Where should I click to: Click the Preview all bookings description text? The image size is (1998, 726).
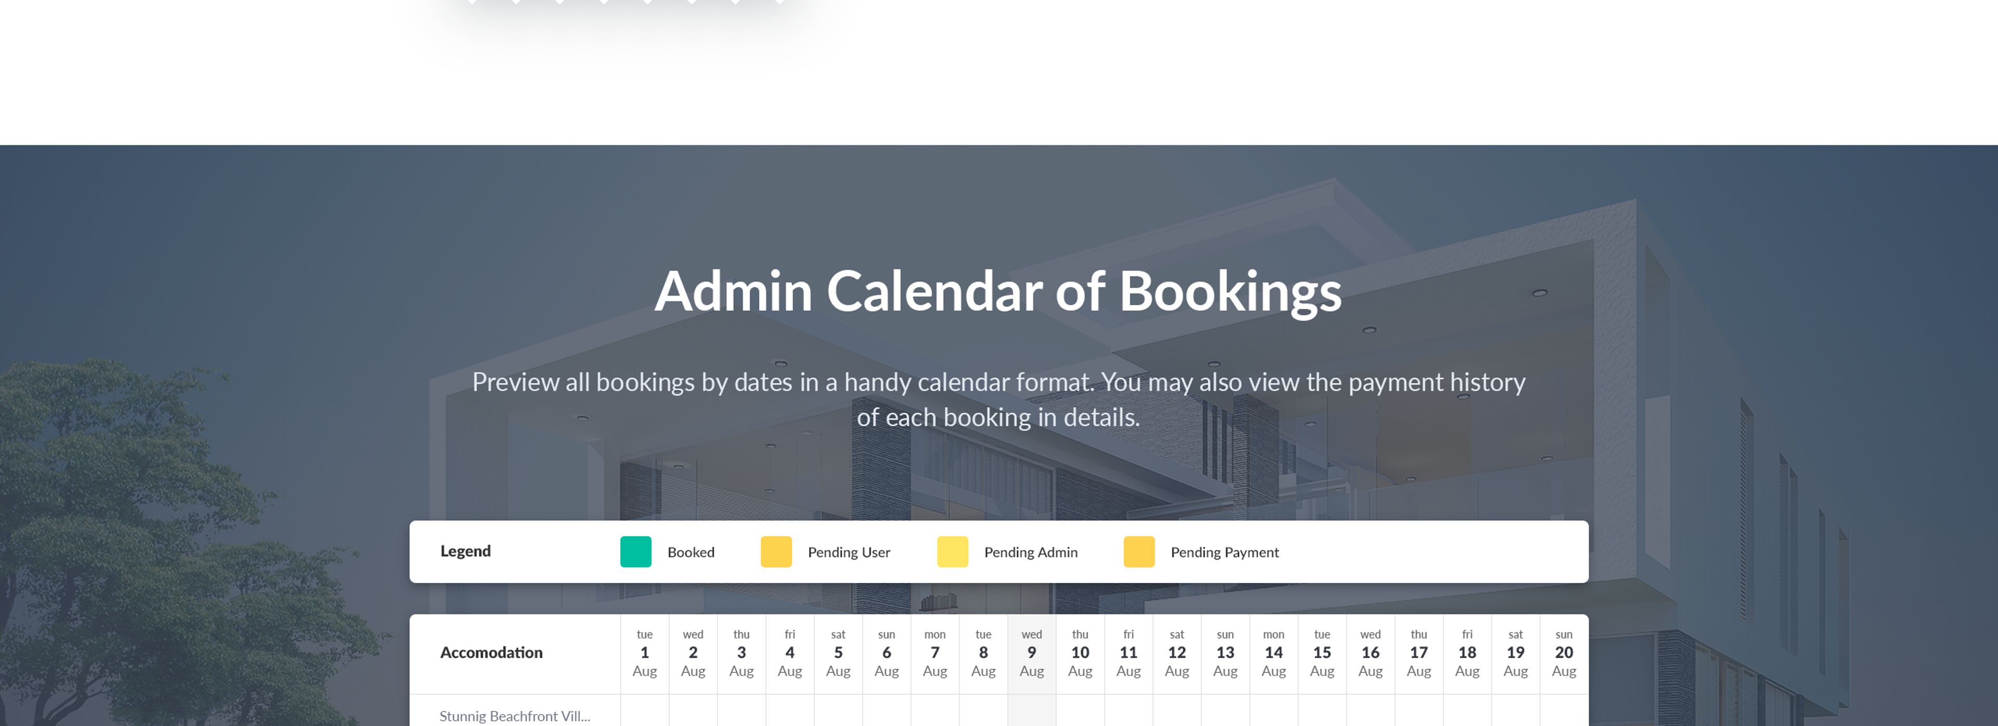tap(998, 400)
